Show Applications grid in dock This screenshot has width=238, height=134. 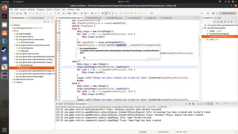click(x=4, y=130)
